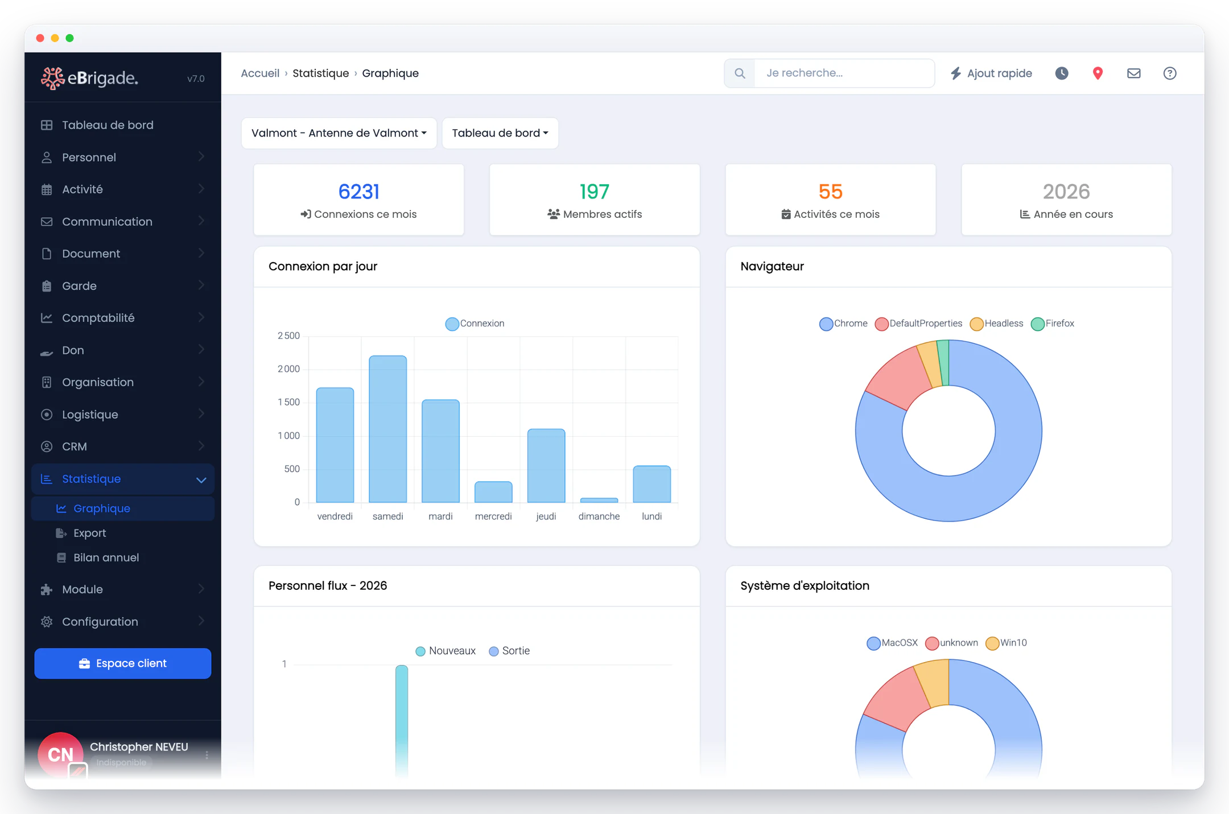This screenshot has height=814, width=1229.
Task: Toggle Chrome in Navigateur legend
Action: click(843, 324)
